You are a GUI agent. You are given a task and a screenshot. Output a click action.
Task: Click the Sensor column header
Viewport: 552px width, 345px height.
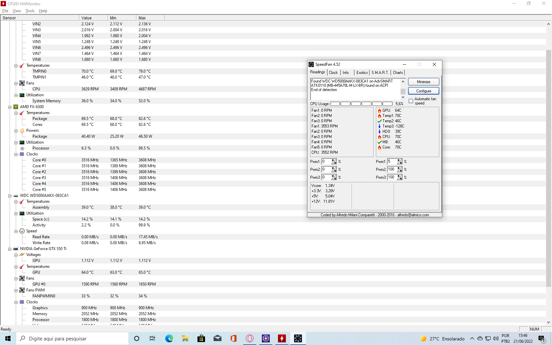[x=40, y=18]
